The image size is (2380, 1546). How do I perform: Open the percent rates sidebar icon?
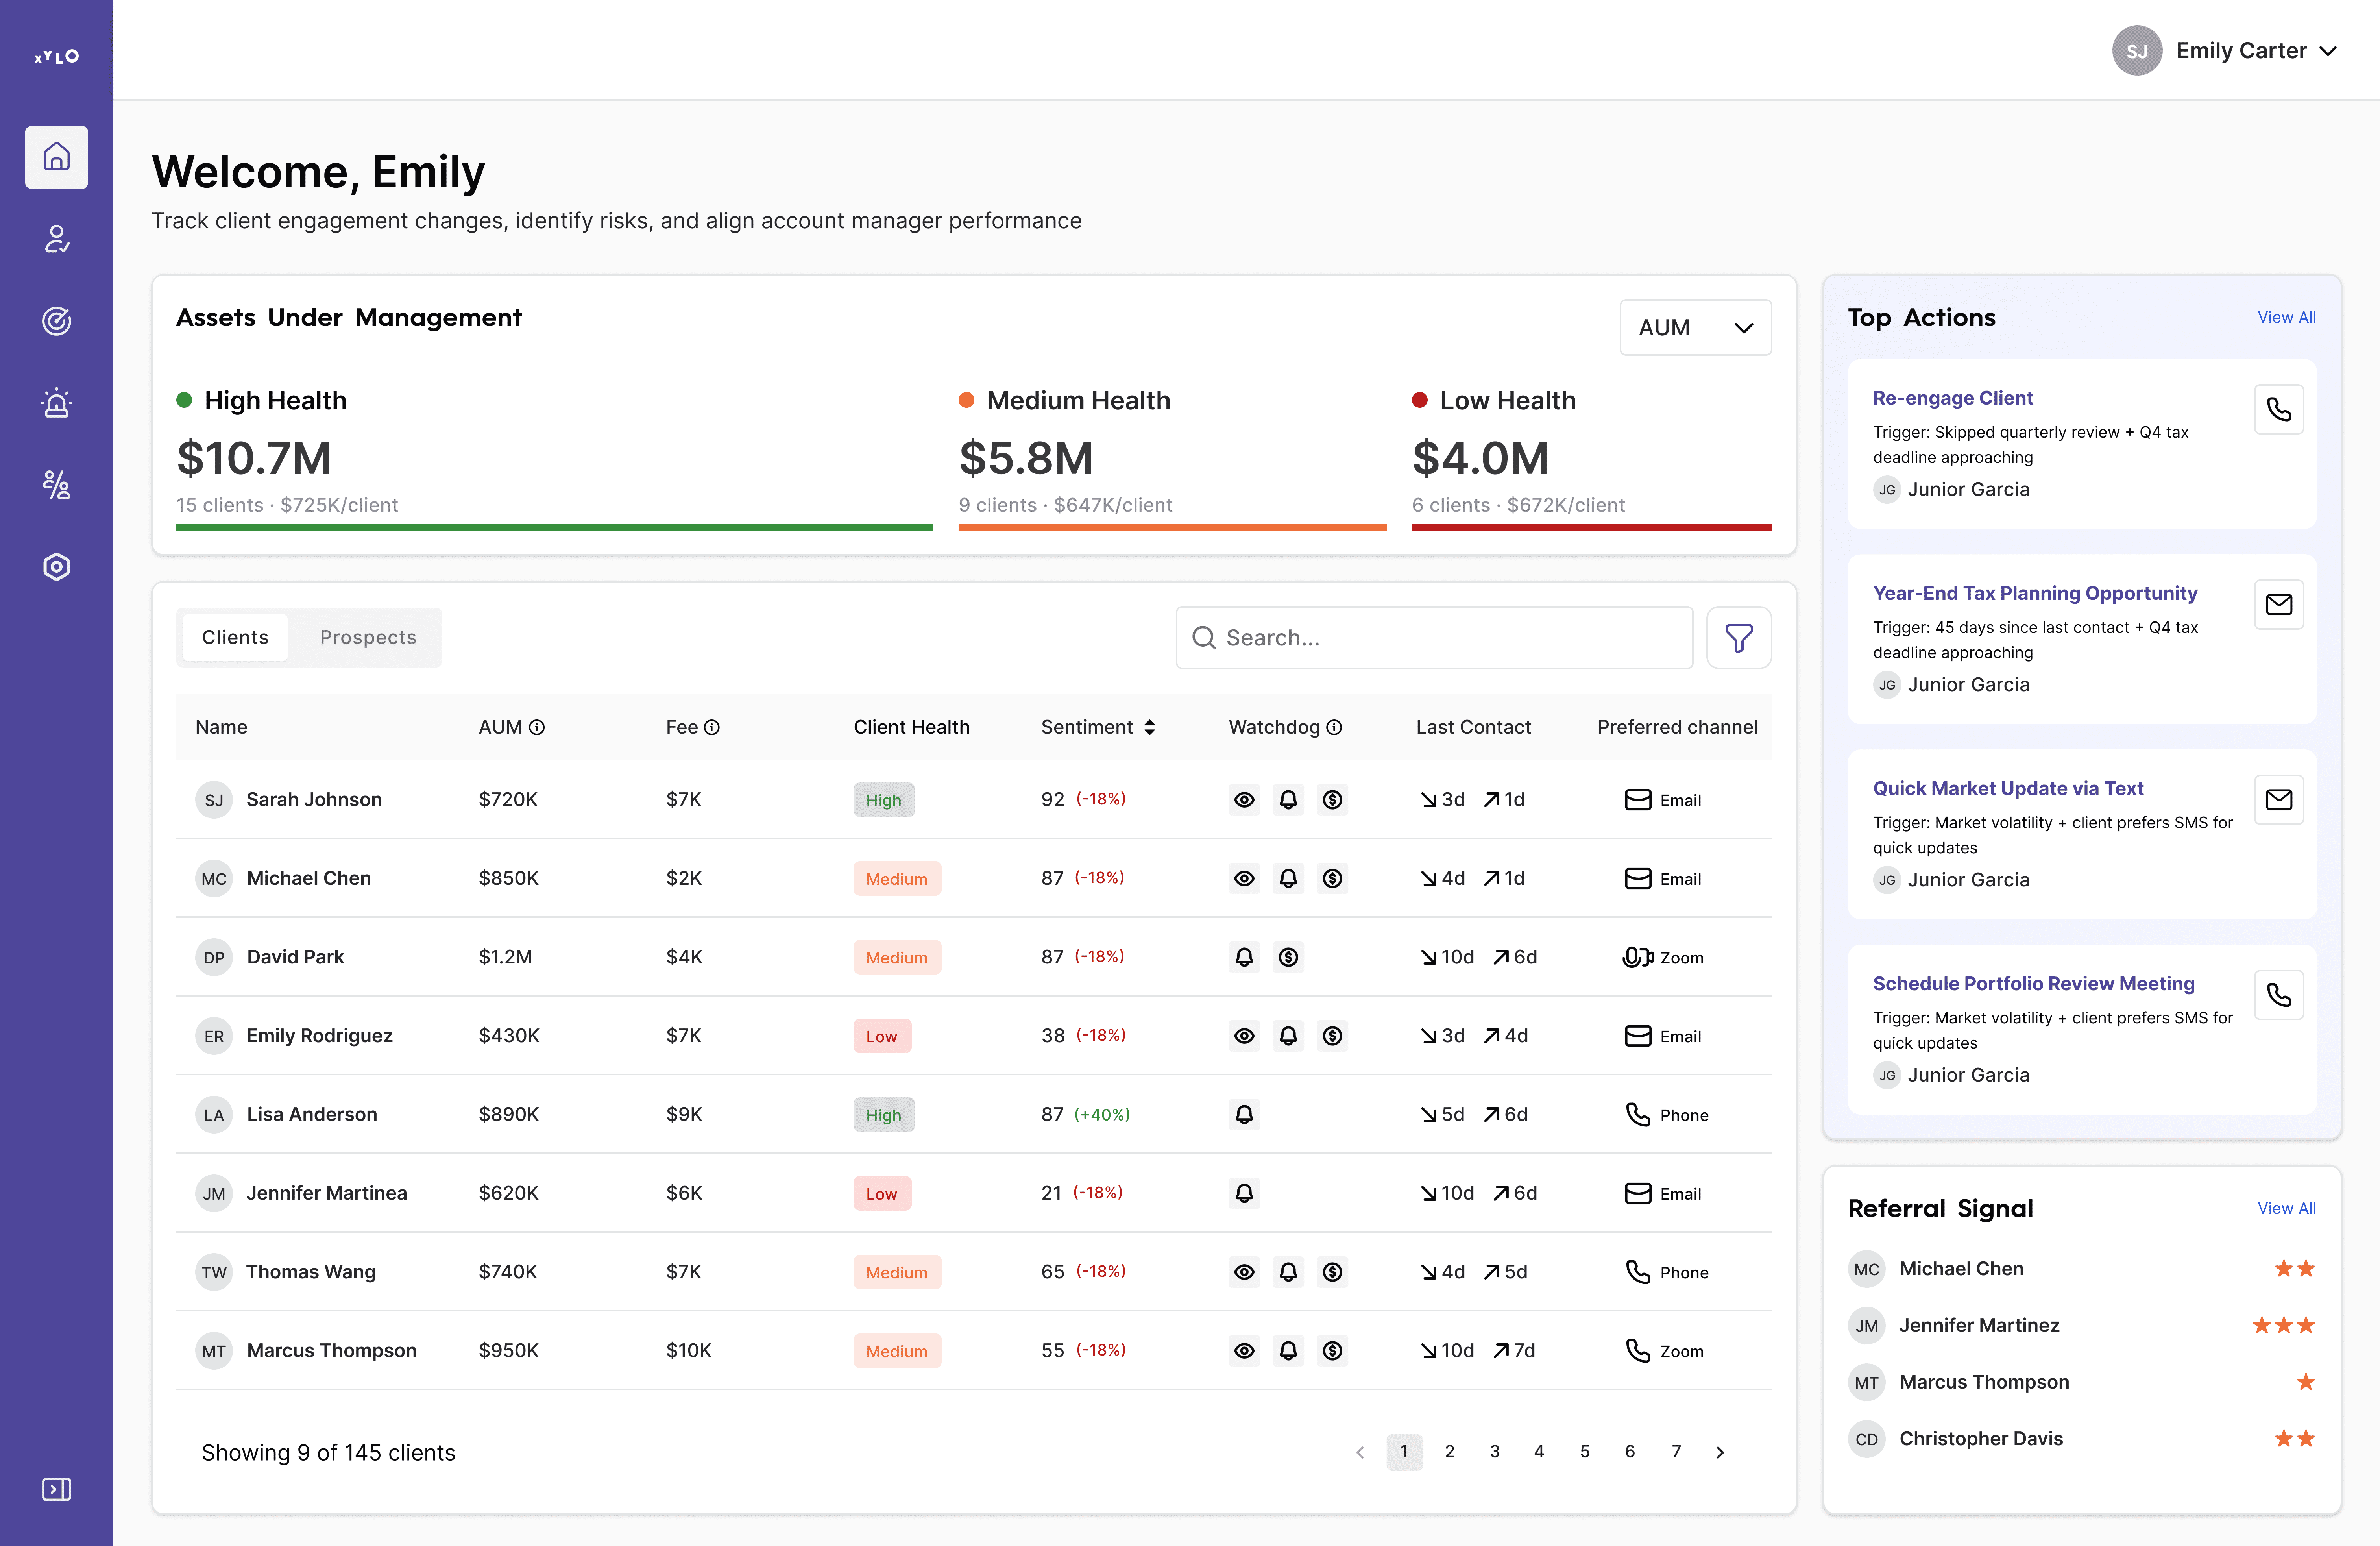point(56,485)
